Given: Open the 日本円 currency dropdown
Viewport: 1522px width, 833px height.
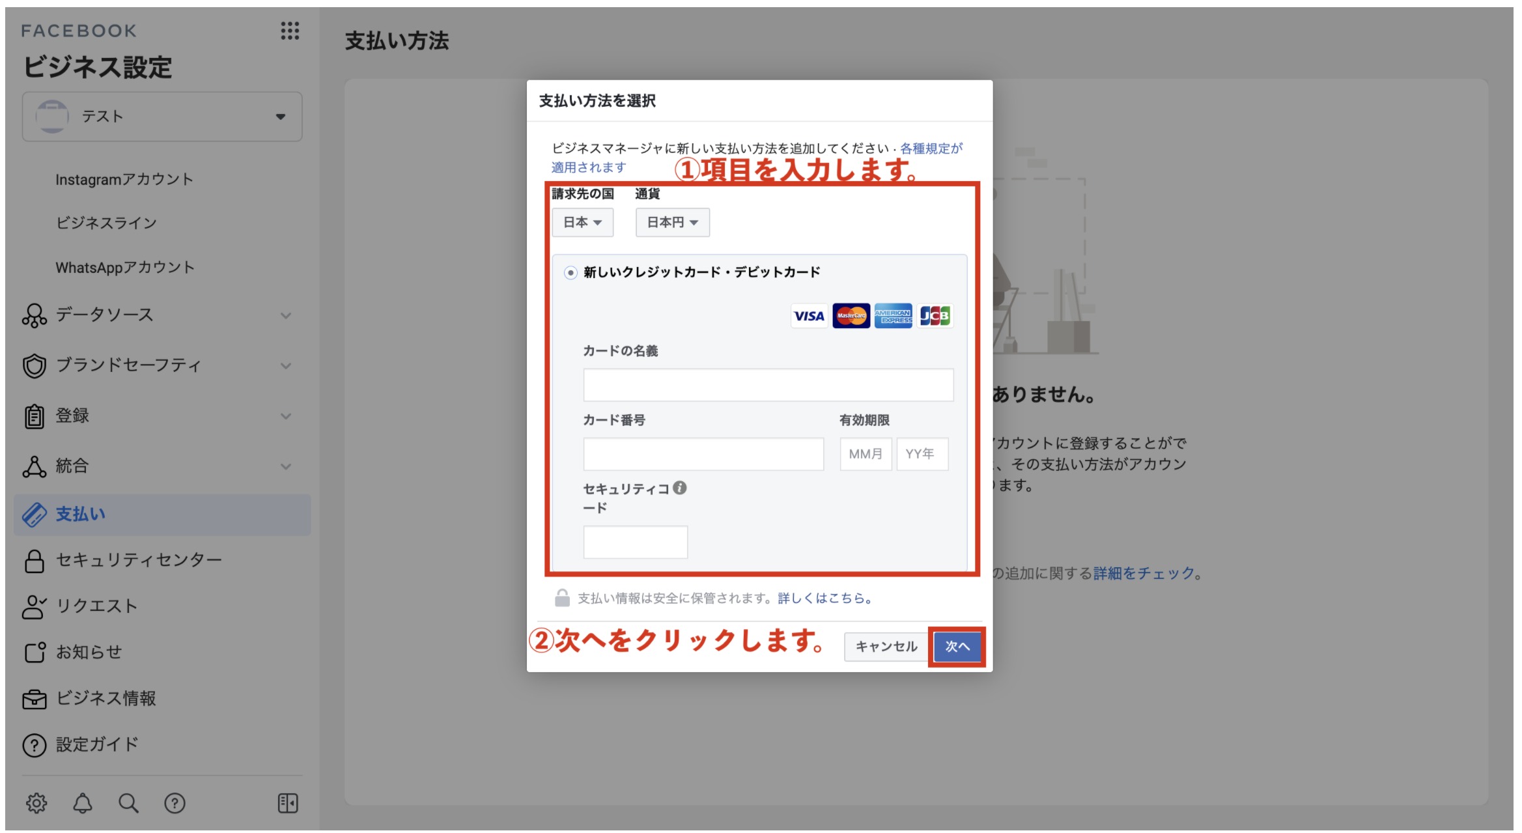Looking at the screenshot, I should (672, 223).
